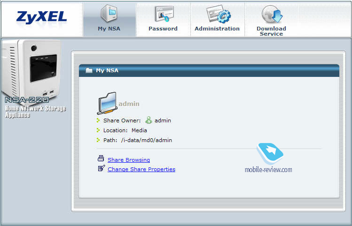Screen dimensions: 352x226
Task: Open the Share Browsing link
Action: click(129, 160)
